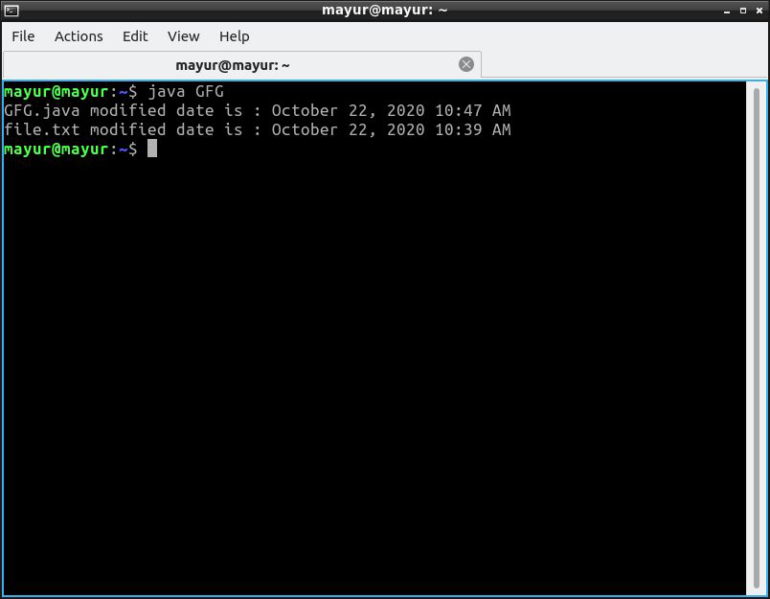Click the file.txt modified date output line
The width and height of the screenshot is (770, 599).
coord(257,130)
